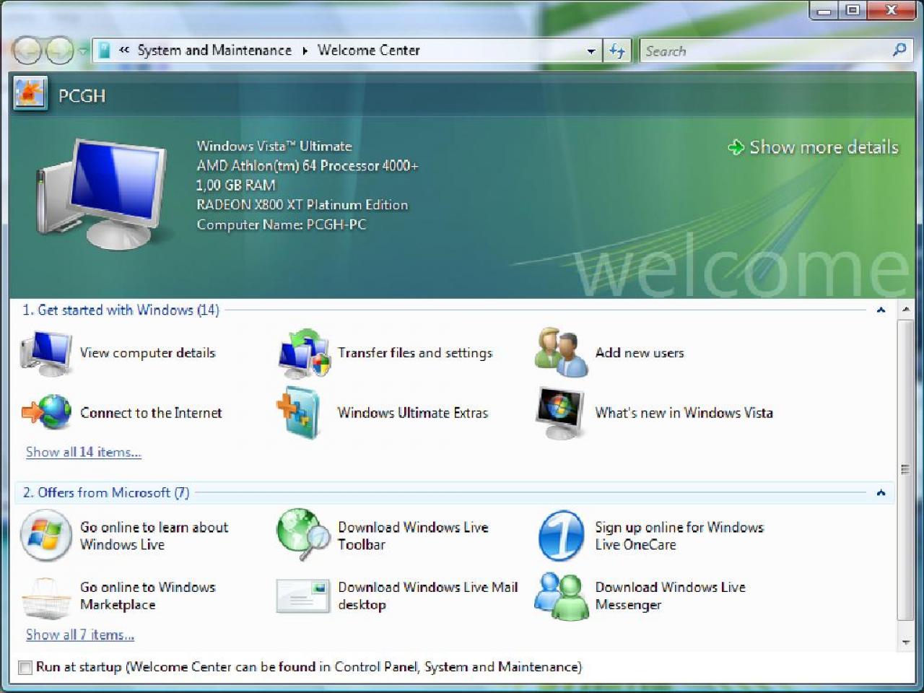Viewport: 924px width, 693px height.
Task: Click Welcome Center in the breadcrumb
Action: [x=368, y=50]
